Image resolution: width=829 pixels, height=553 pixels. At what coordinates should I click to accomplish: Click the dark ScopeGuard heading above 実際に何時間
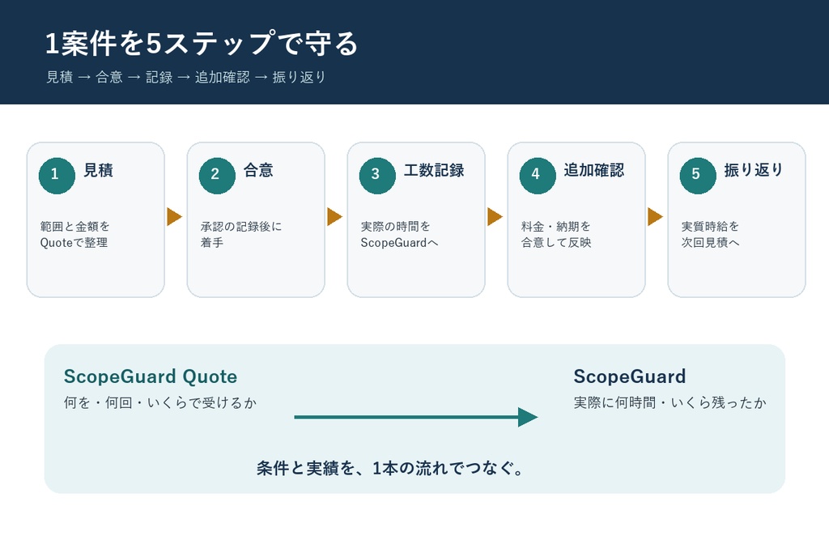pos(630,376)
